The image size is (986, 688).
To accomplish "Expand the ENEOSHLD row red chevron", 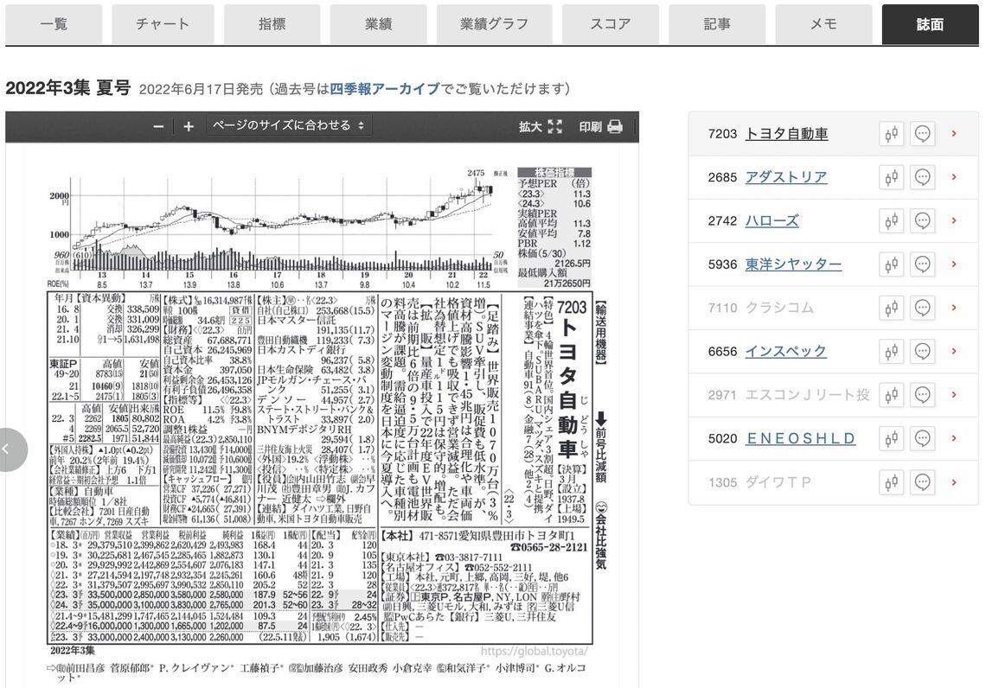I will pos(954,438).
